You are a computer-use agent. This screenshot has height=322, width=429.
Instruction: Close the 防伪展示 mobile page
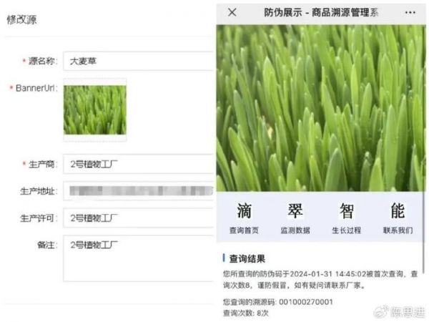[232, 13]
